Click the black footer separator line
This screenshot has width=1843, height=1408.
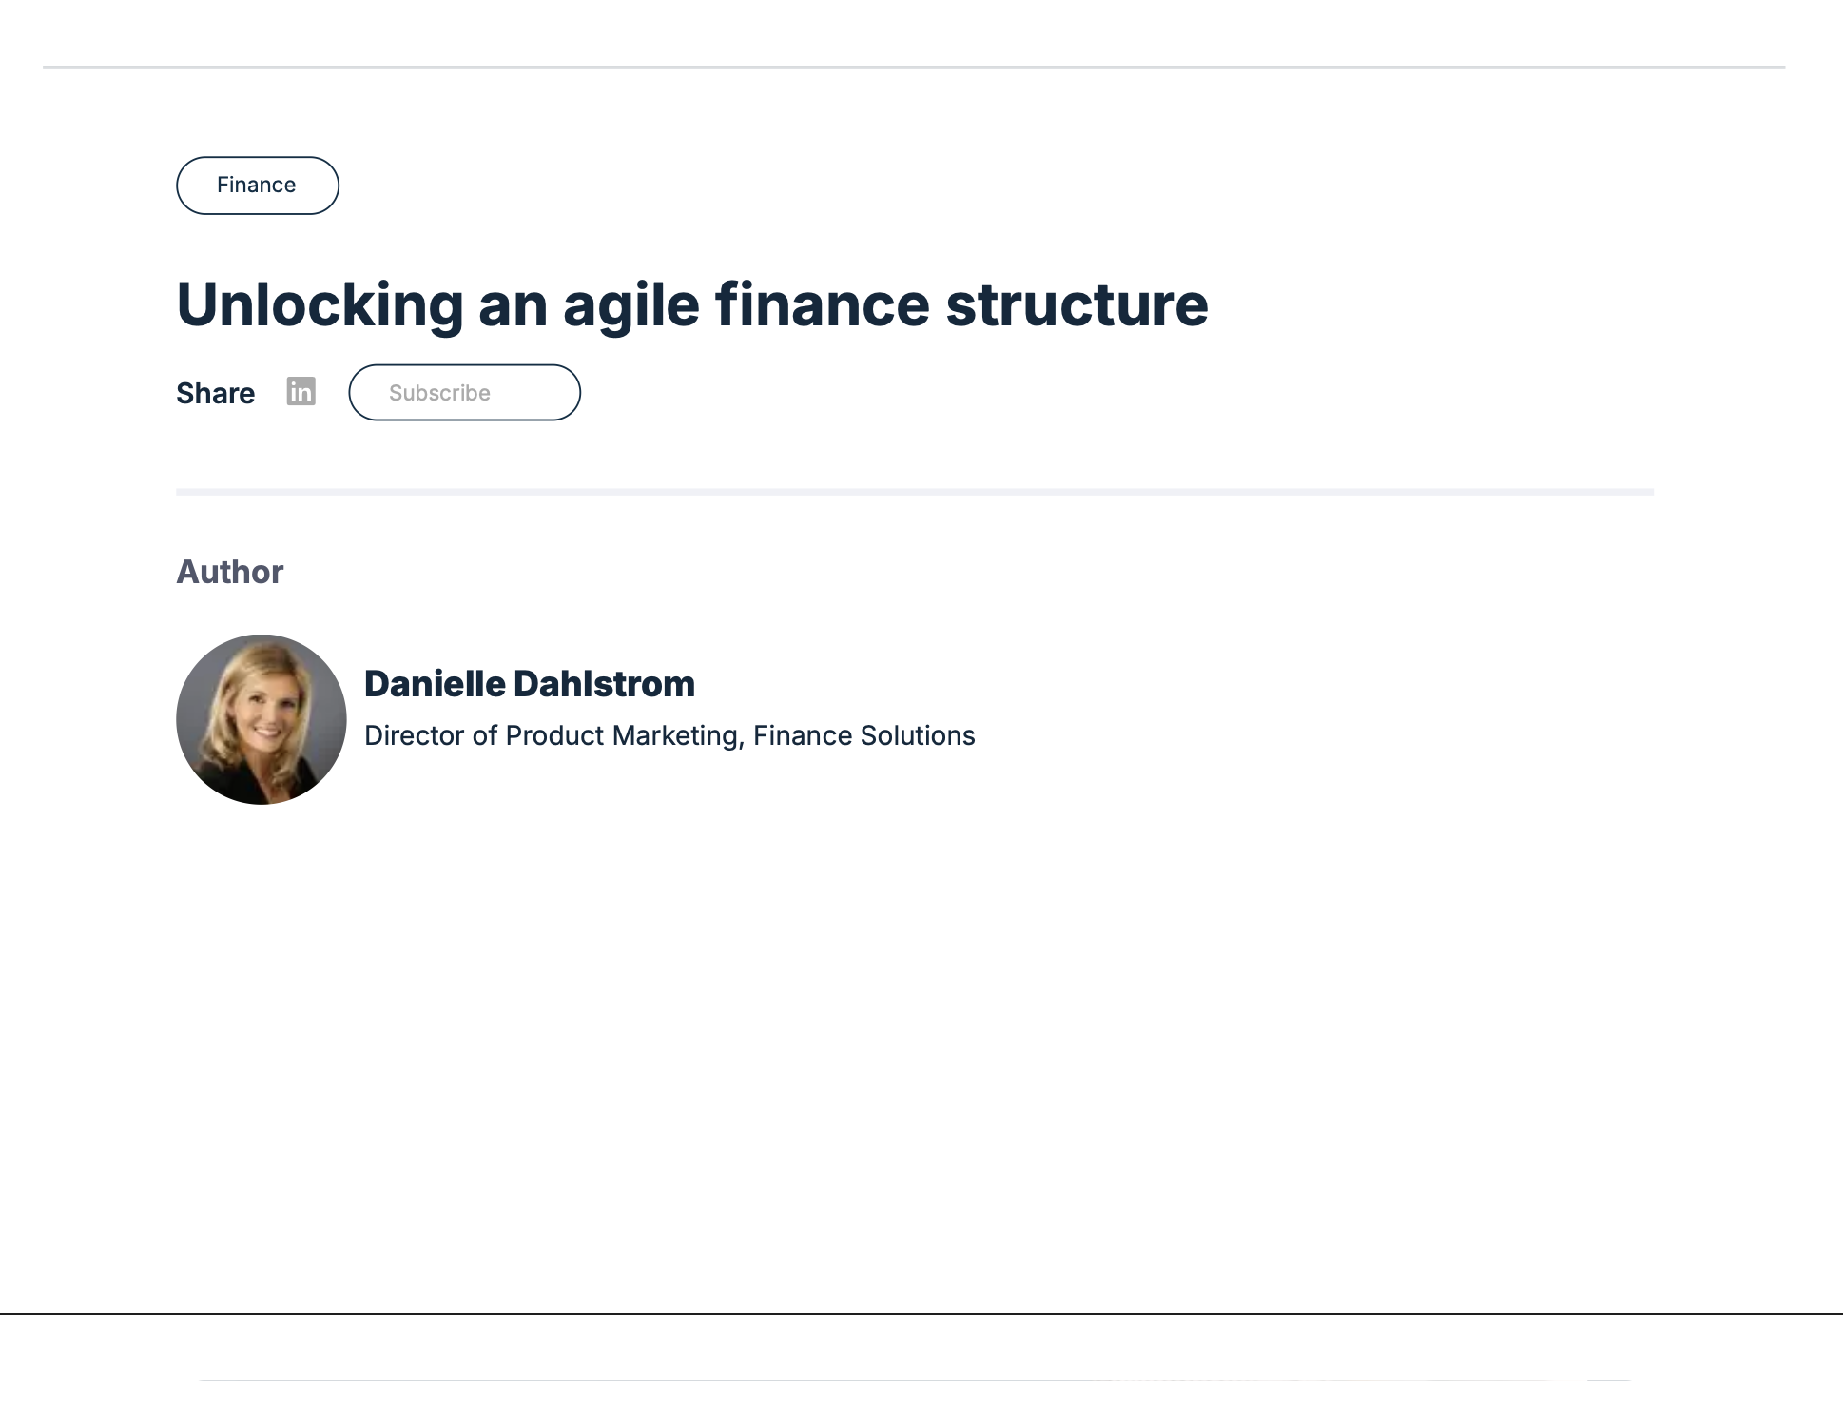921,1314
